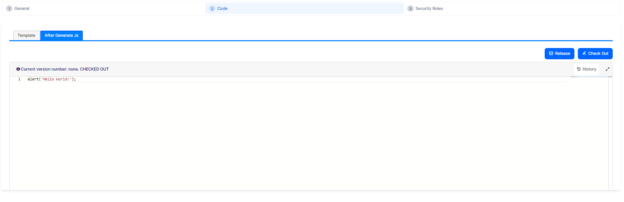Click the checkmark icon on the Release button

pos(551,53)
